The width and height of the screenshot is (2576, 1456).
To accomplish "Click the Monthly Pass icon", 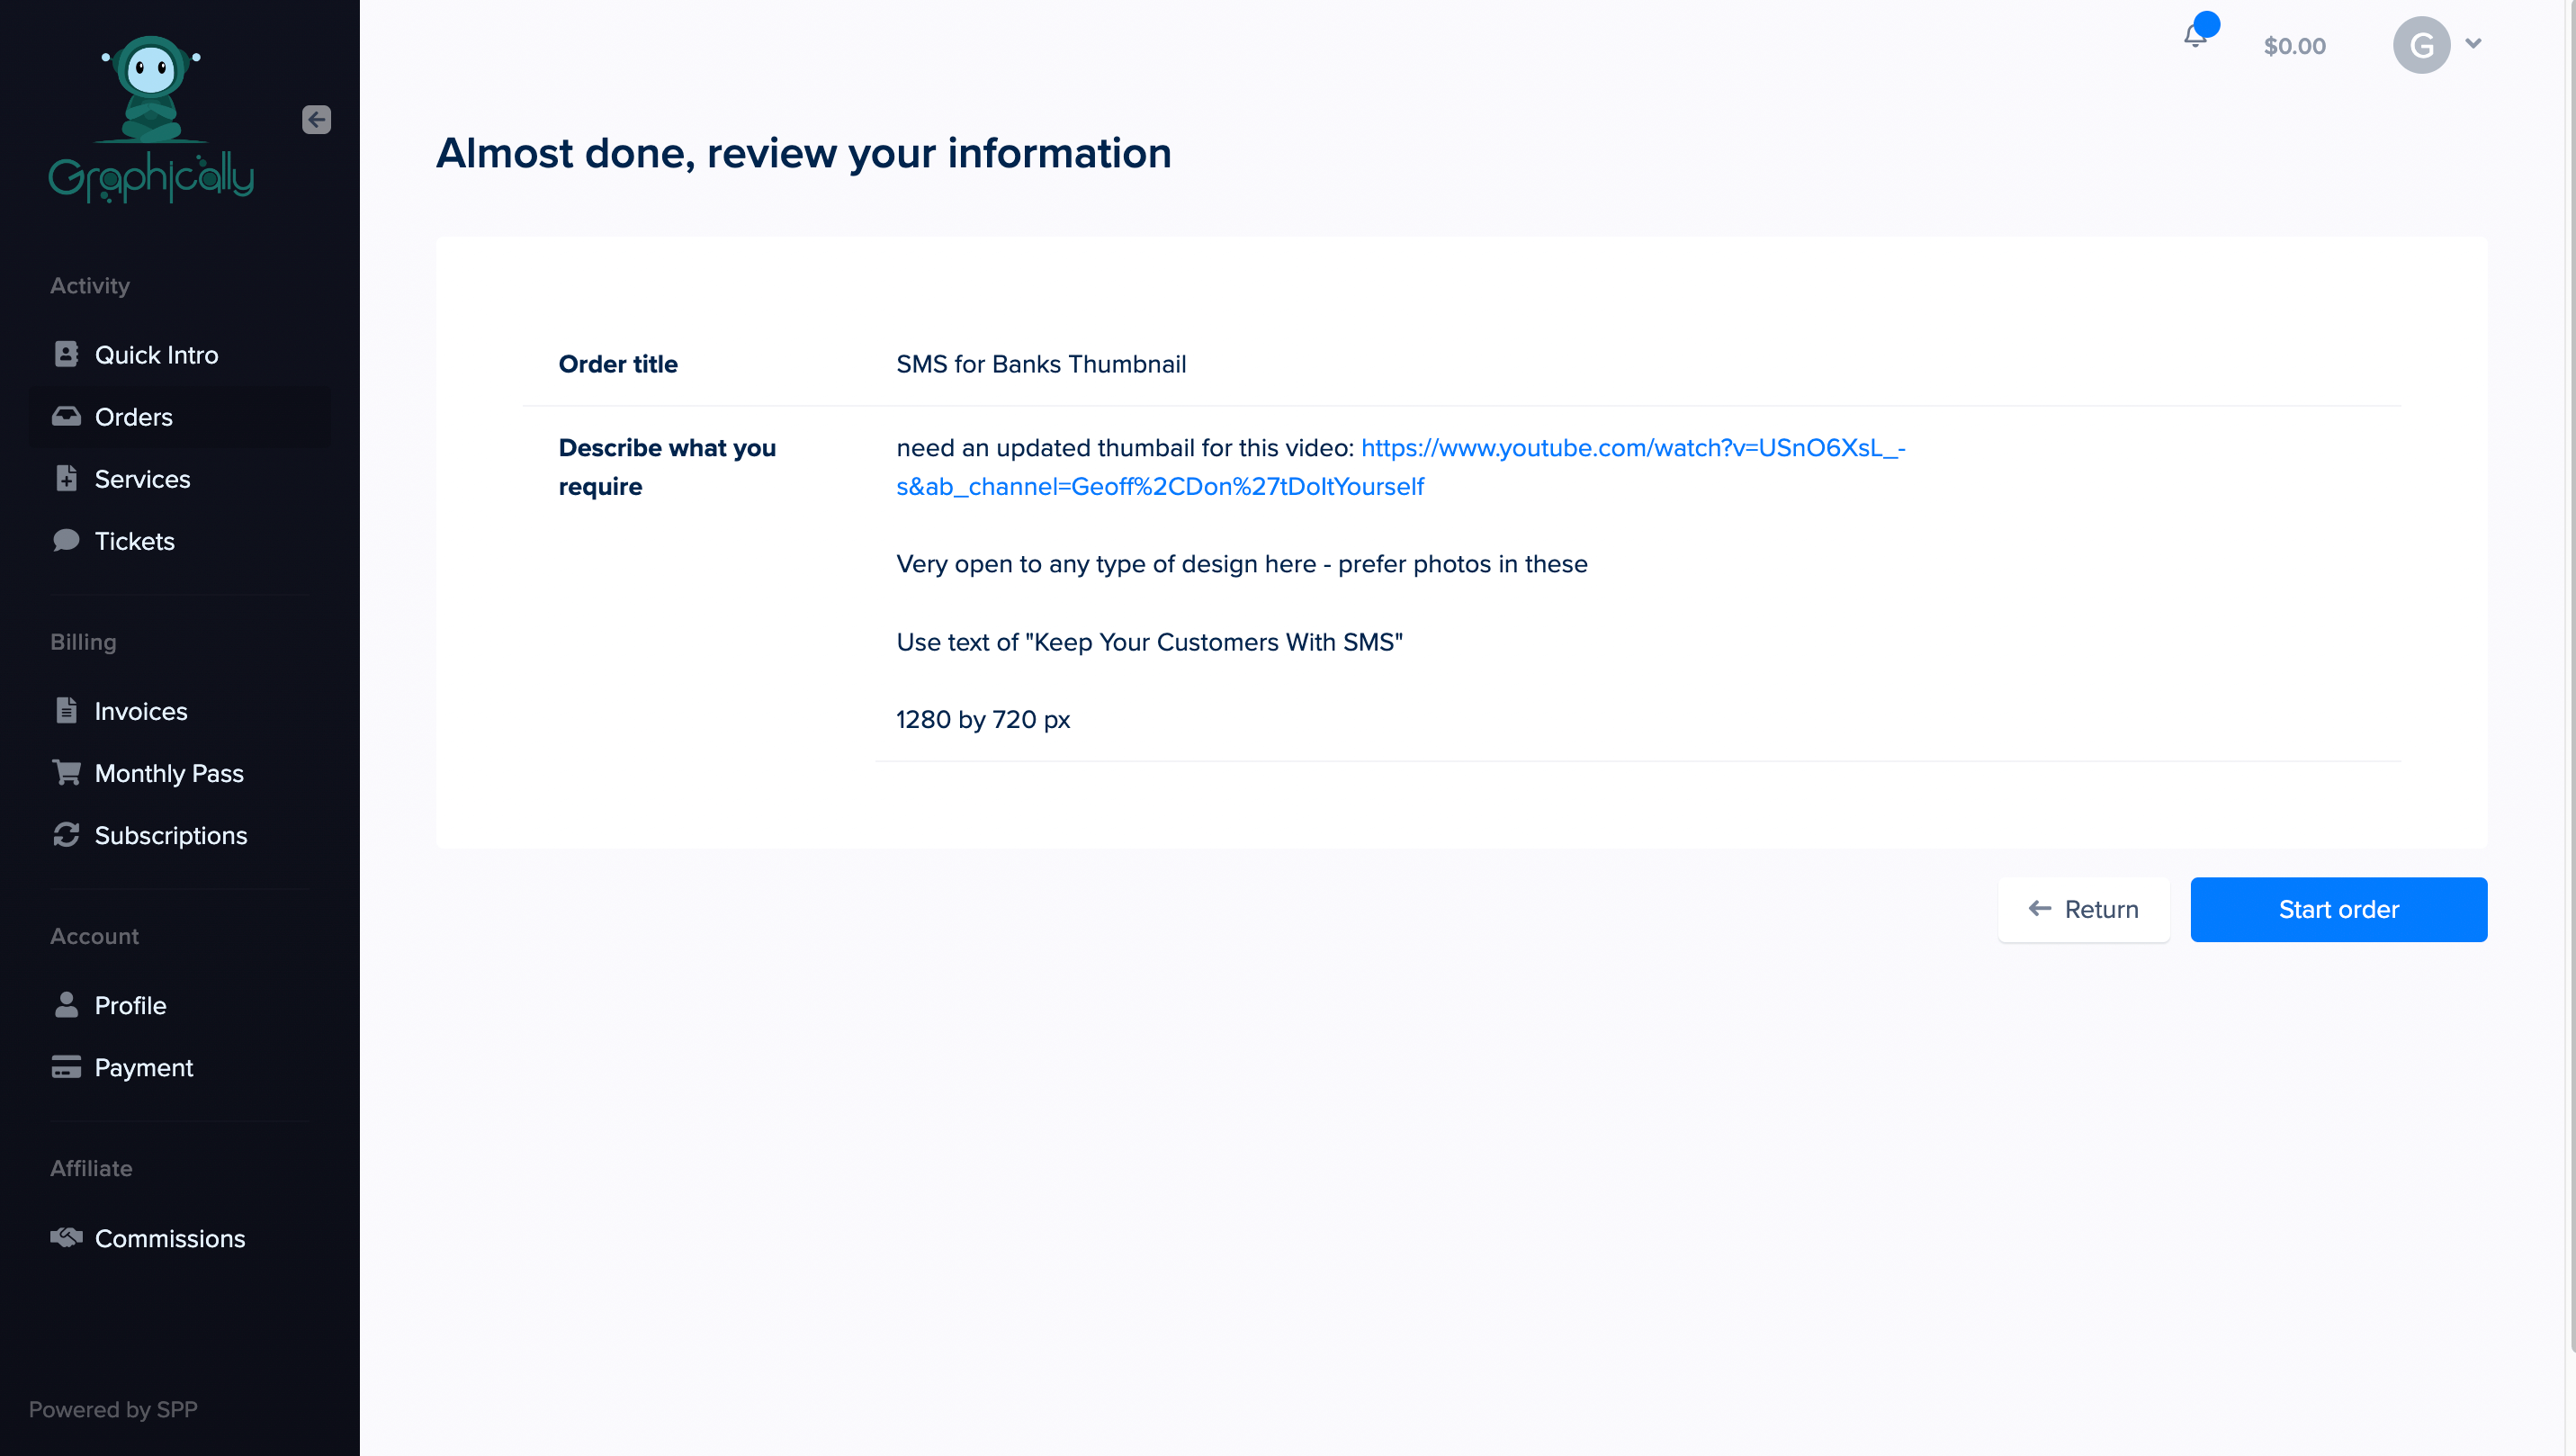I will [x=66, y=773].
